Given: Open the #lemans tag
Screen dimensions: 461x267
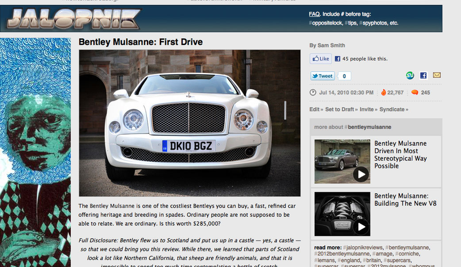Looking at the screenshot, I should (324, 261).
